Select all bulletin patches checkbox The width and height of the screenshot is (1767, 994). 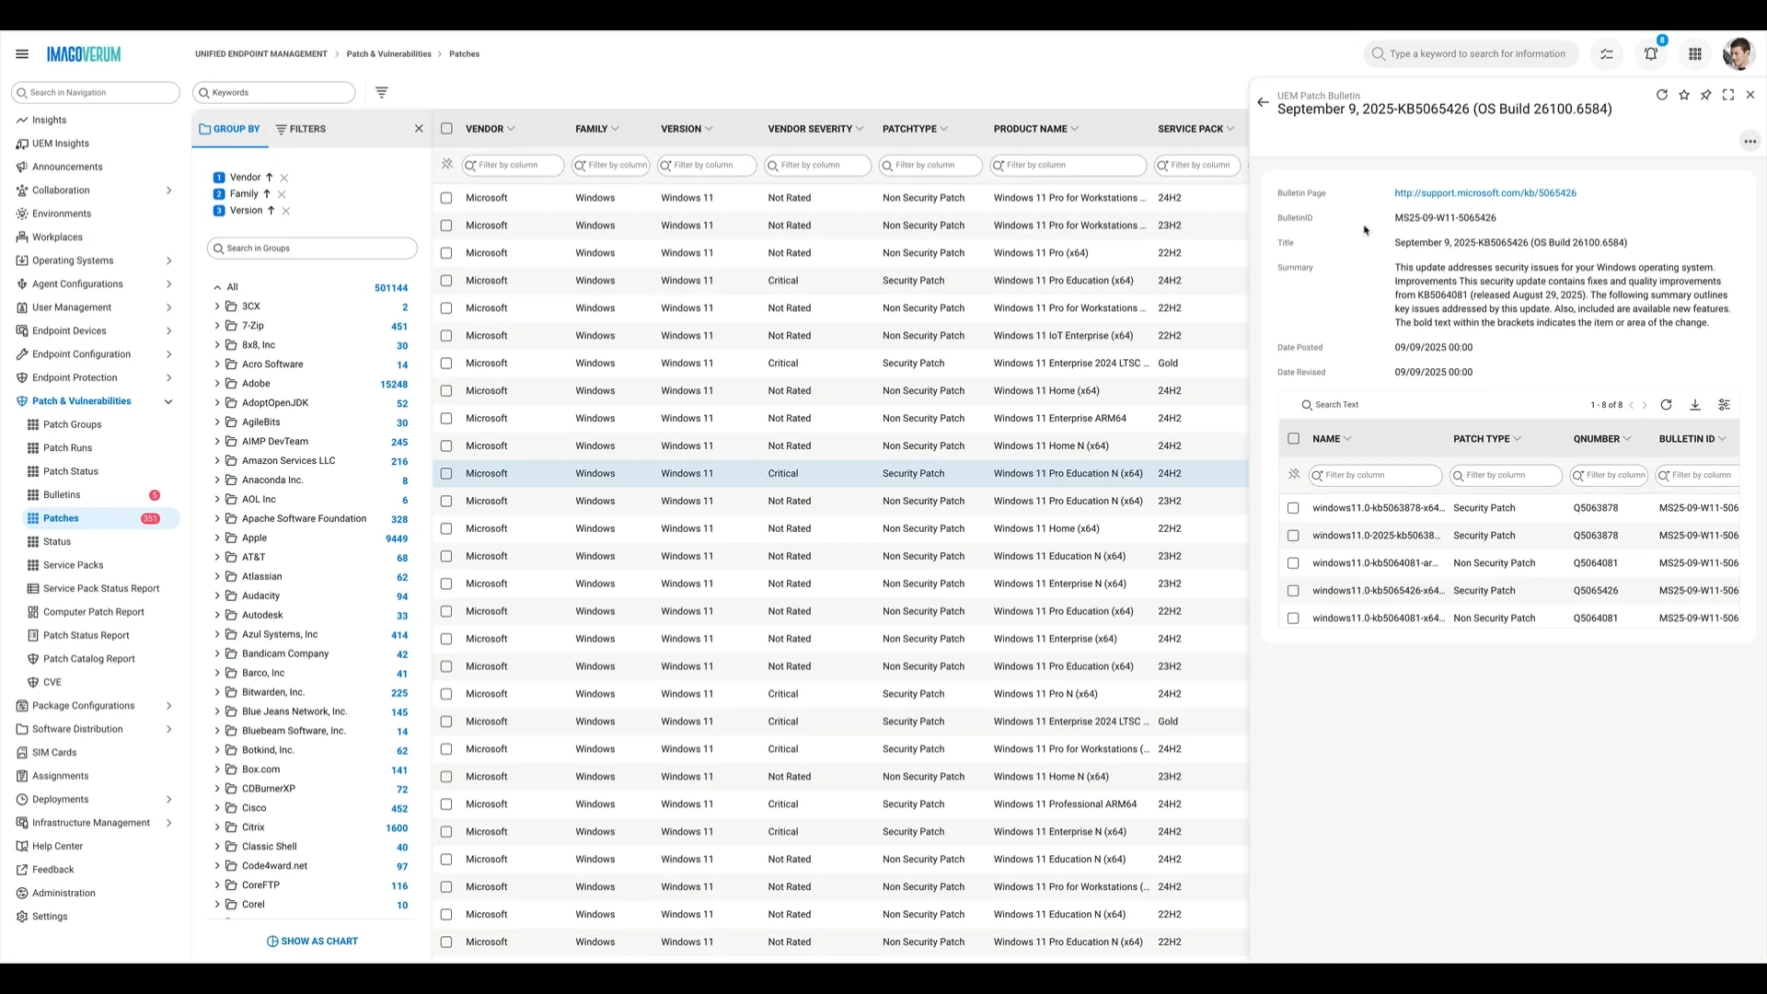coord(1293,439)
